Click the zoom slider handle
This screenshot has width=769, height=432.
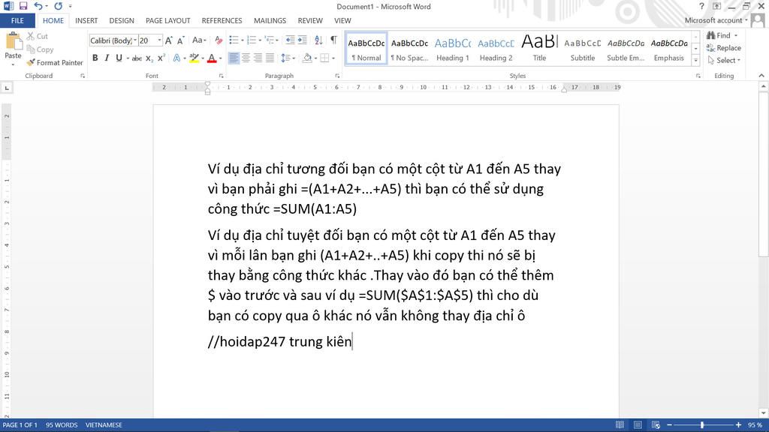click(702, 424)
